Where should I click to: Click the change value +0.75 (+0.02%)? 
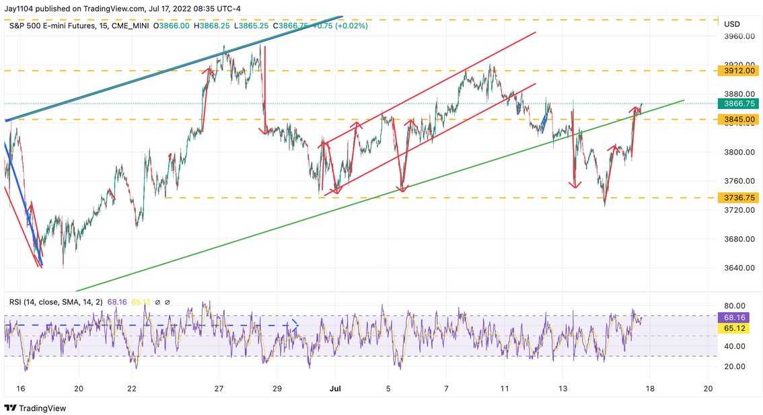[340, 26]
